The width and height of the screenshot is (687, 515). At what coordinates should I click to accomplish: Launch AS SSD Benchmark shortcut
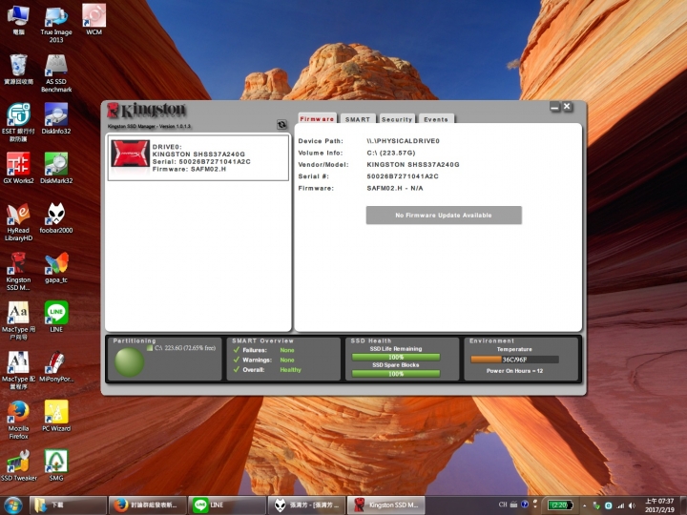coord(56,72)
